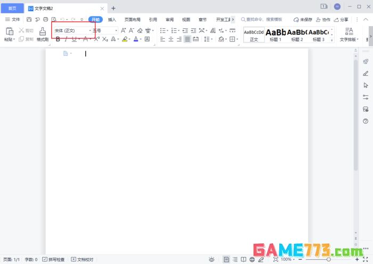Apply the 标题 1 heading style
Screen dimensions: 373x264
pos(275,35)
